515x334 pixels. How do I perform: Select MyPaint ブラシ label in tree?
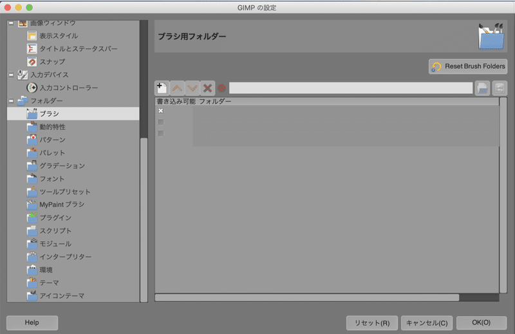coord(62,205)
